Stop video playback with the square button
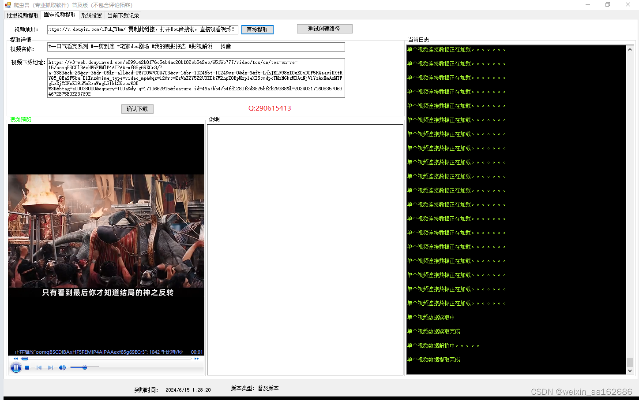Image resolution: width=639 pixels, height=400 pixels. (x=27, y=367)
